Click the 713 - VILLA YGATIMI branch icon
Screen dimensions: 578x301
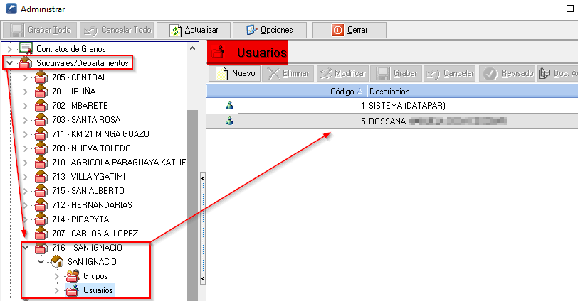pyautogui.click(x=41, y=176)
